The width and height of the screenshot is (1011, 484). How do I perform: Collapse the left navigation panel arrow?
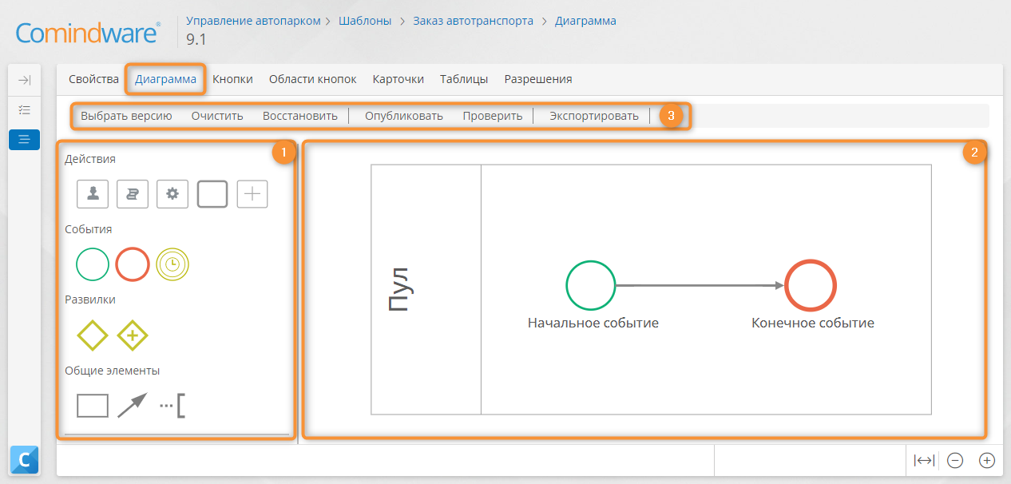[x=25, y=80]
